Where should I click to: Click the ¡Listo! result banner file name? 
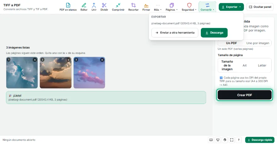(38, 100)
